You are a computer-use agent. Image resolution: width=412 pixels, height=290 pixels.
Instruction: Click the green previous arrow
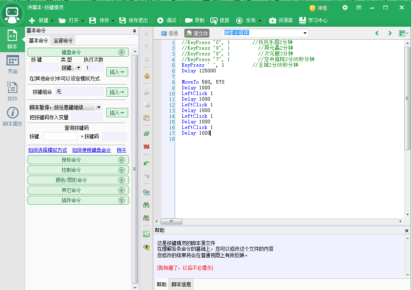(377, 33)
